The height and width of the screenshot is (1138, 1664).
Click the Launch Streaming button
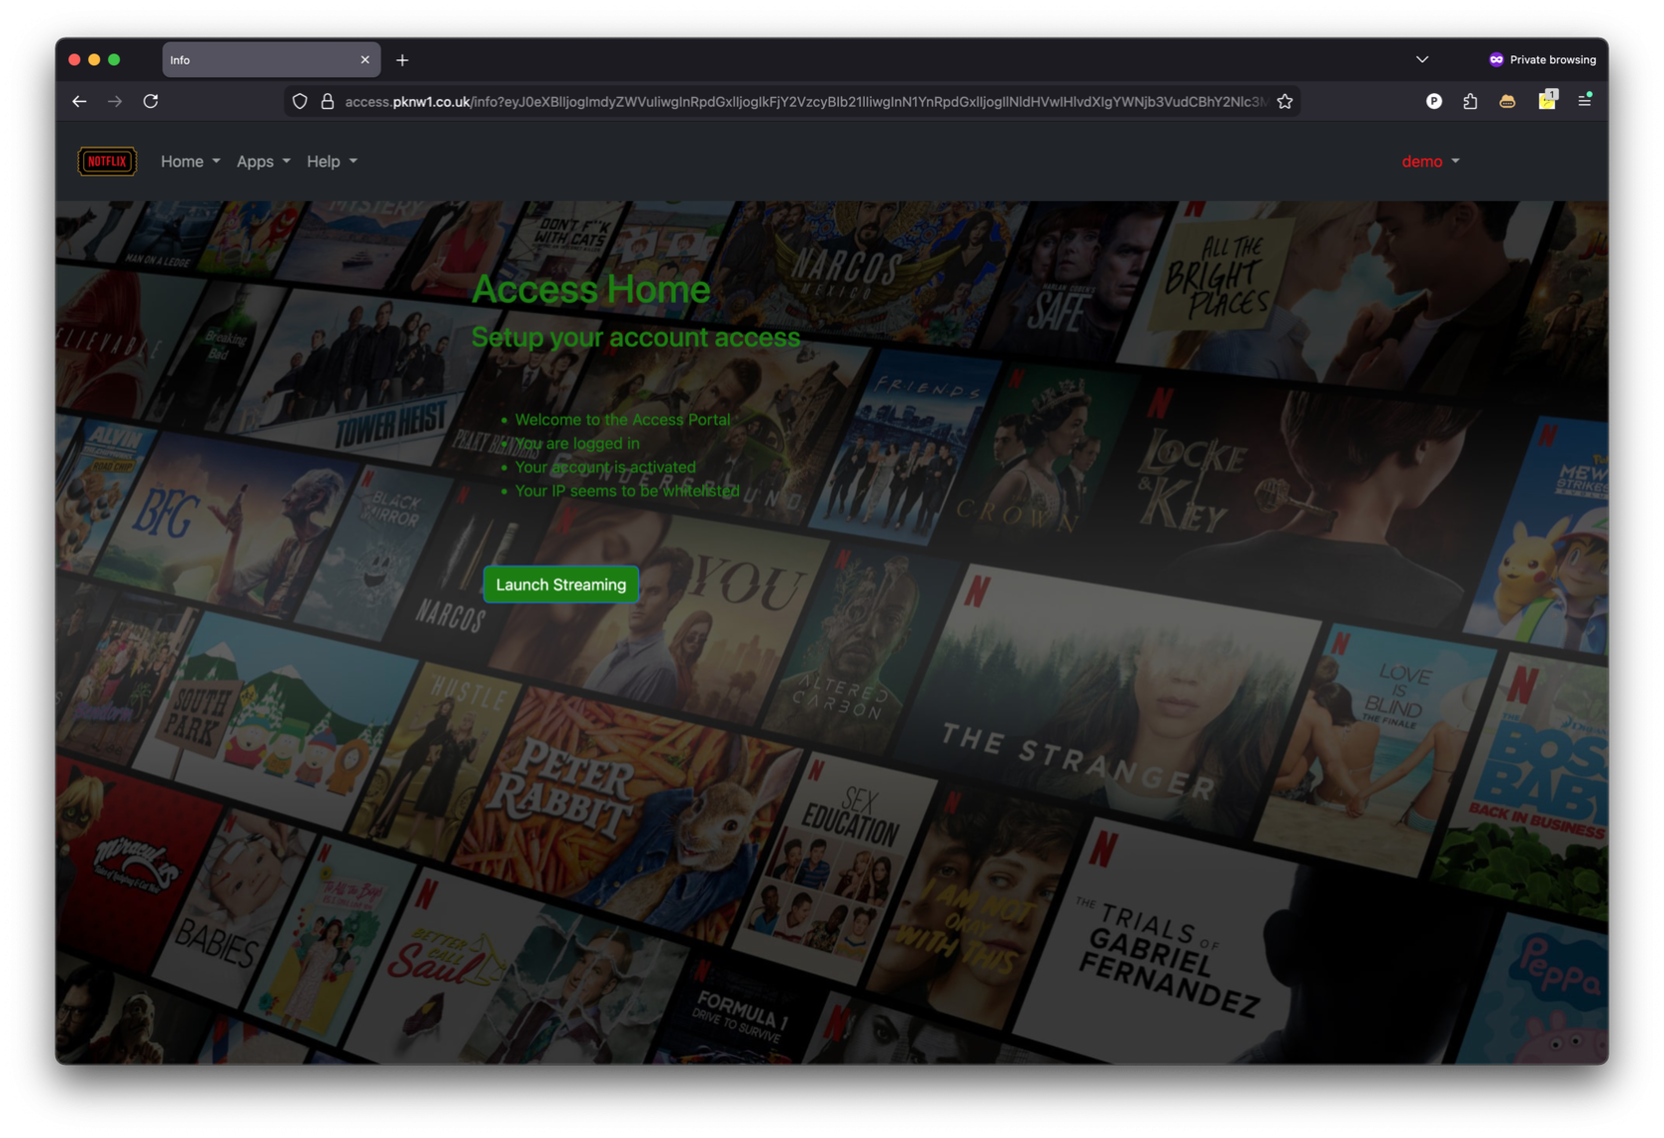point(561,584)
